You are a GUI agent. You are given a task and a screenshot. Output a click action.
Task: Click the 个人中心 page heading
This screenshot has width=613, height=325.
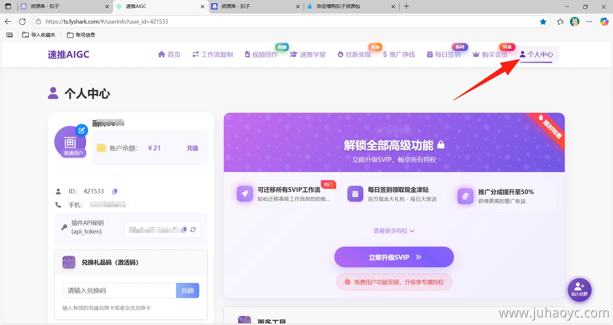pyautogui.click(x=79, y=93)
